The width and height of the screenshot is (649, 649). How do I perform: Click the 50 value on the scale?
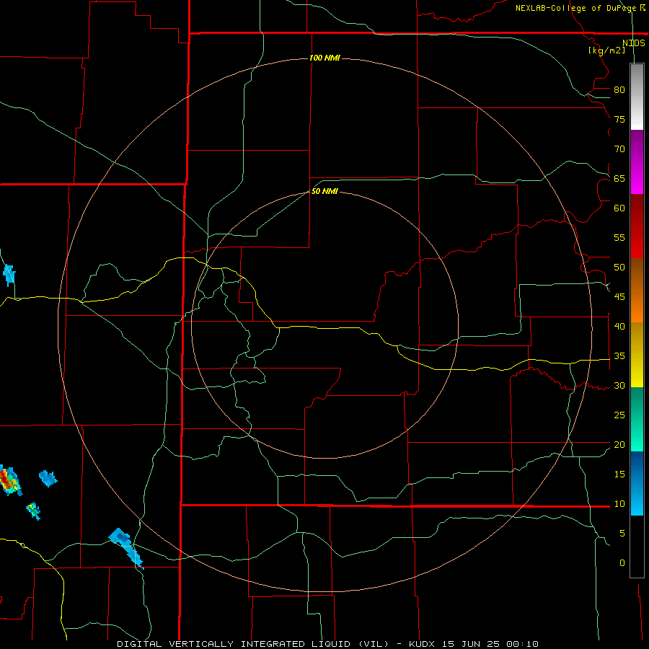pyautogui.click(x=619, y=268)
